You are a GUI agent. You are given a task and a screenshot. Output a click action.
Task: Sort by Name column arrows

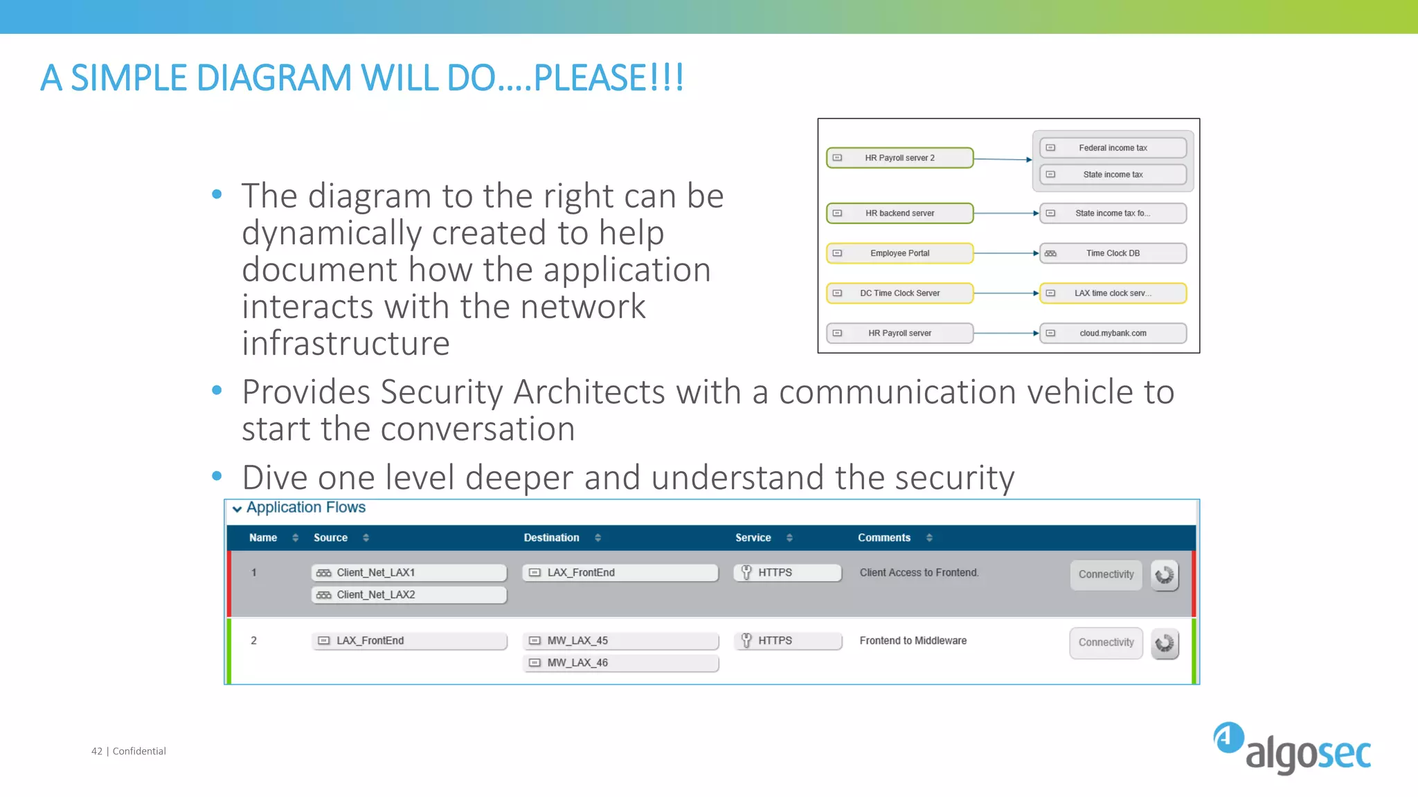[x=296, y=538]
